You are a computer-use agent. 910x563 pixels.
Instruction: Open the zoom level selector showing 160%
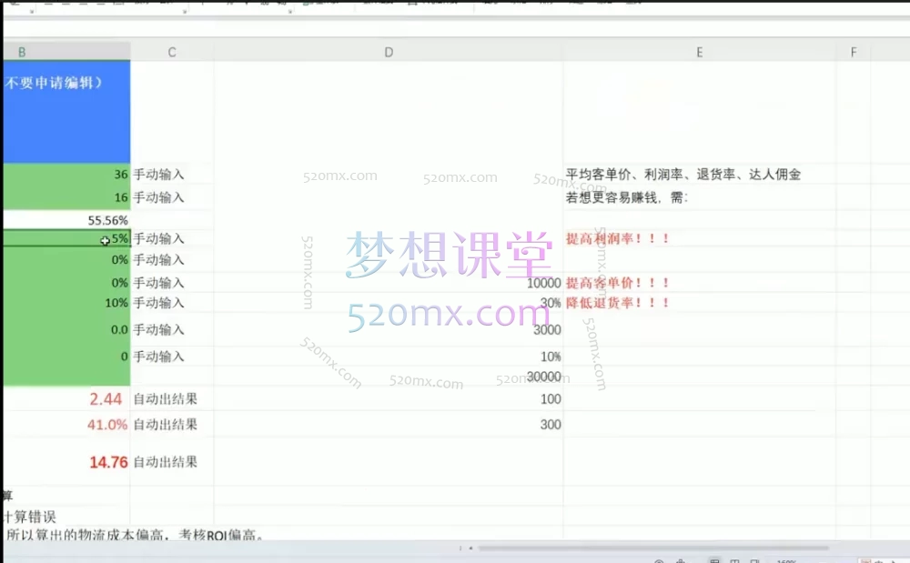784,561
